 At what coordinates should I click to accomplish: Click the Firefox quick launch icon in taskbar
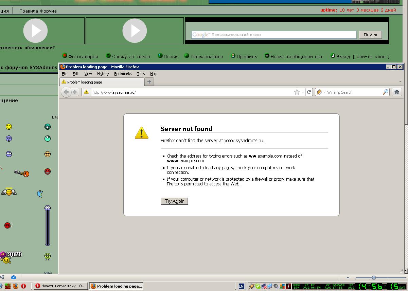coord(16,286)
